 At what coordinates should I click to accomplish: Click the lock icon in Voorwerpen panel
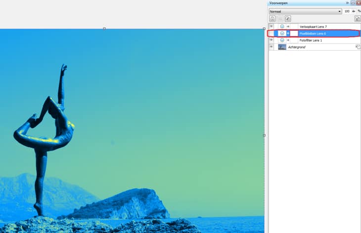click(272, 18)
